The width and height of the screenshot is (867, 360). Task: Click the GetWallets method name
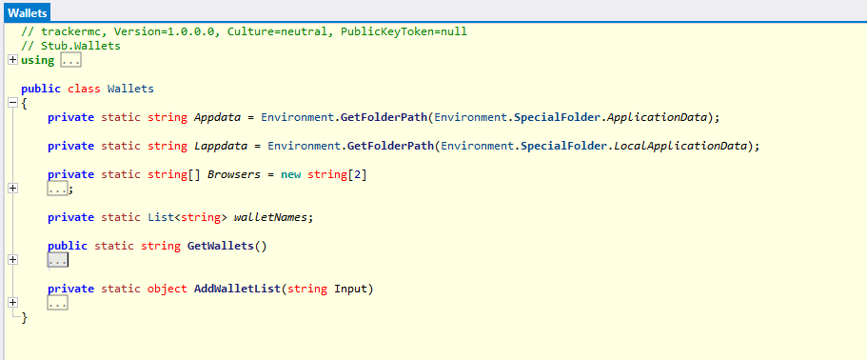(x=221, y=246)
